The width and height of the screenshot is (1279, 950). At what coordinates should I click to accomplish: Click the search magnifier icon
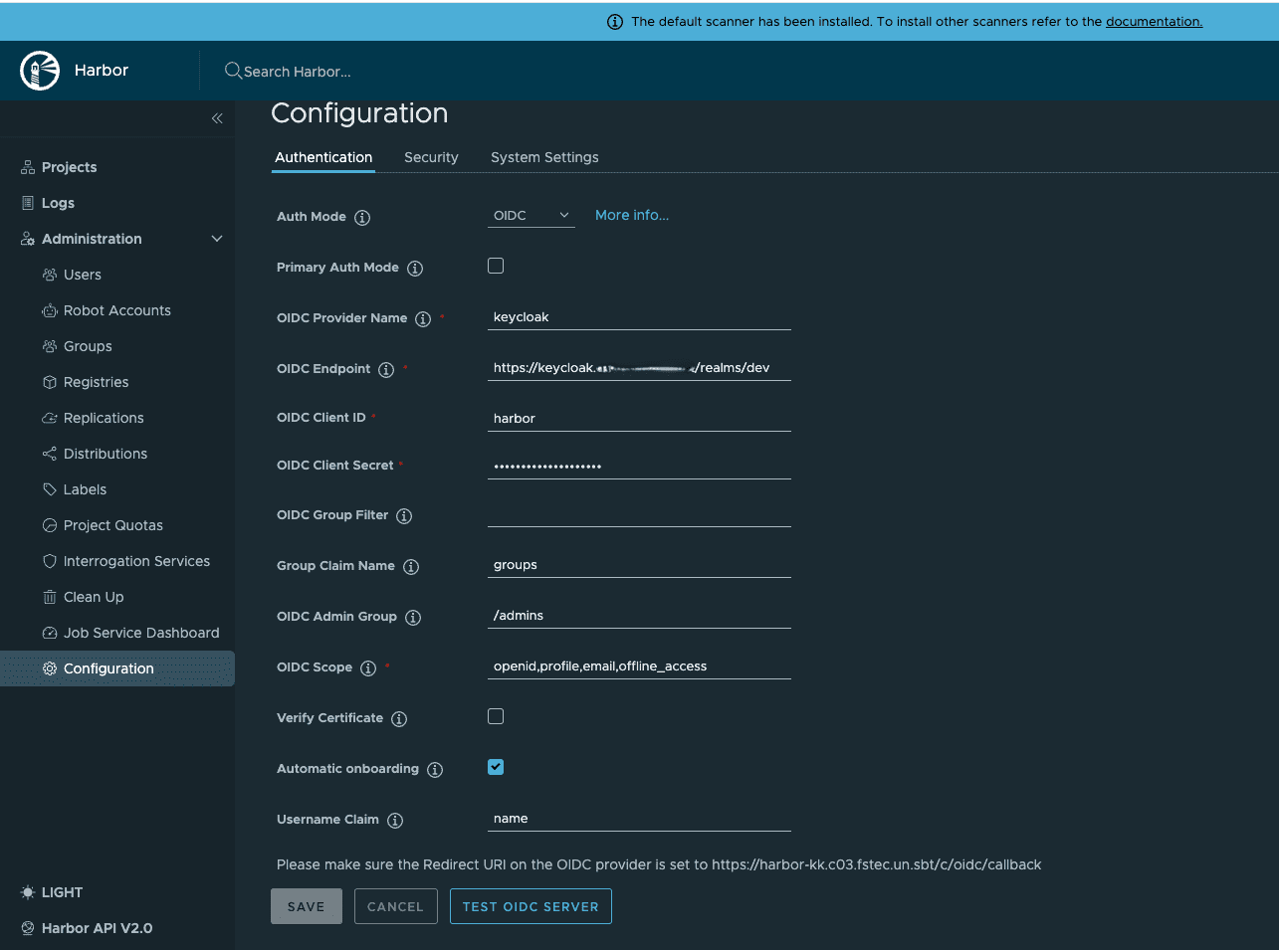tap(233, 71)
